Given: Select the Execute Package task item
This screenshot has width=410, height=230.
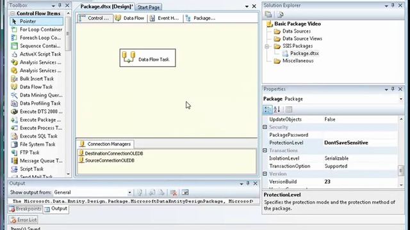Looking at the screenshot, I should pos(37,119).
